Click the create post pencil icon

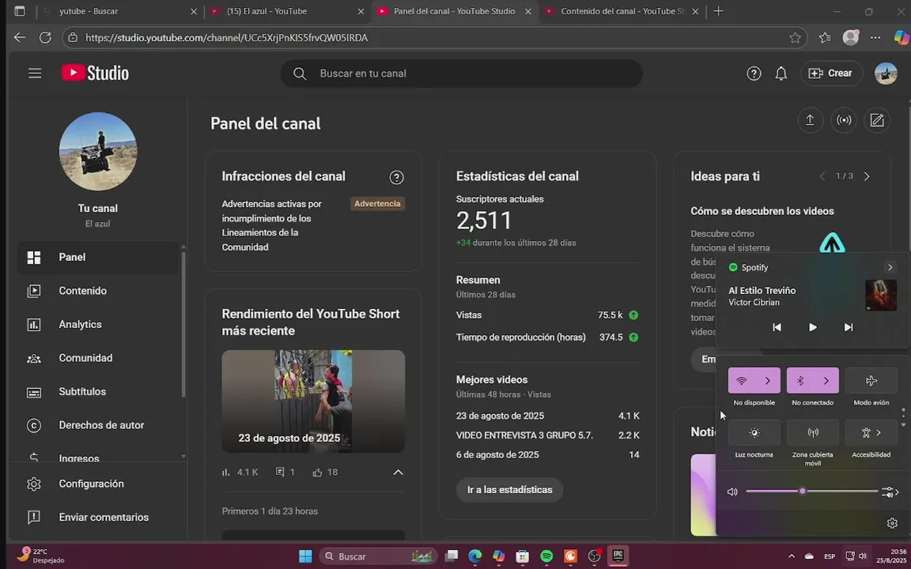[x=877, y=120]
